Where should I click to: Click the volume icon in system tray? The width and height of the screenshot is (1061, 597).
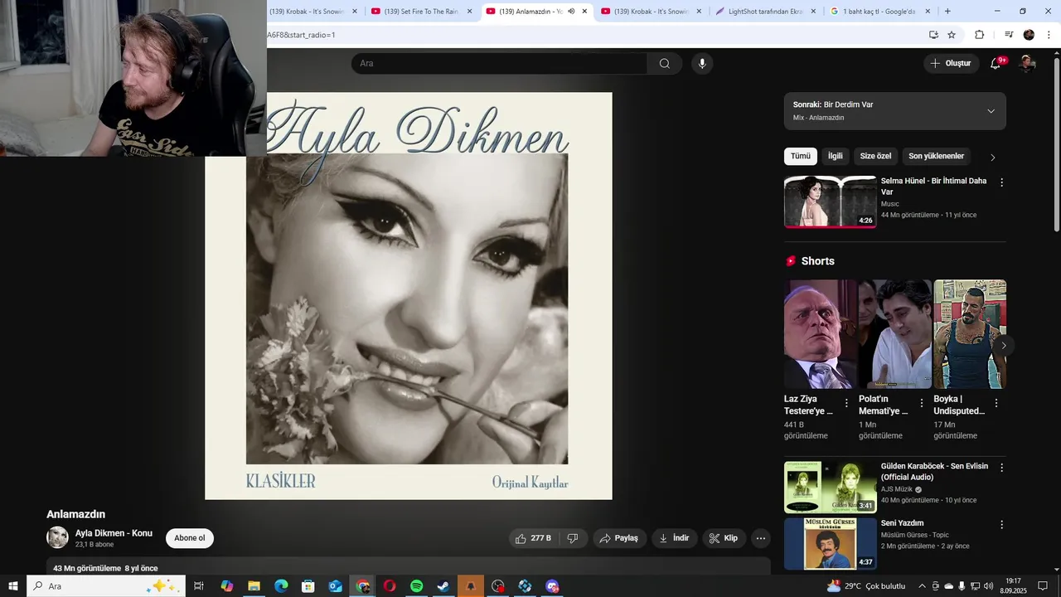coord(988,586)
